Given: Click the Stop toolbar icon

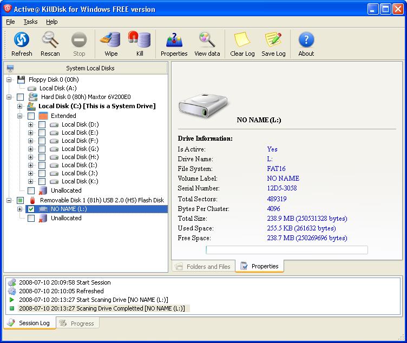Looking at the screenshot, I should click(x=79, y=39).
